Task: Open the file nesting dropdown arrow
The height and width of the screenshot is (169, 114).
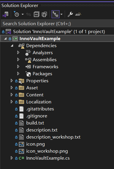Action: point(62,14)
